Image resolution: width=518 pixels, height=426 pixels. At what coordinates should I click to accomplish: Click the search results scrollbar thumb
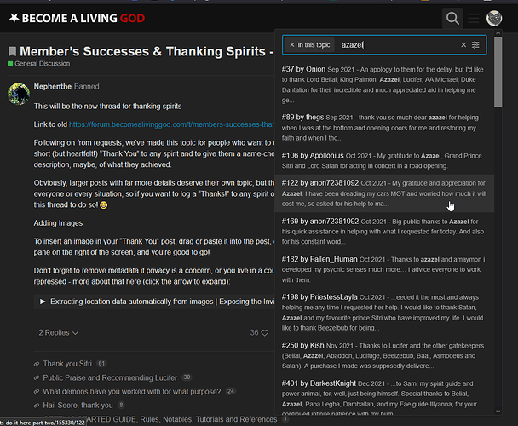[x=498, y=72]
